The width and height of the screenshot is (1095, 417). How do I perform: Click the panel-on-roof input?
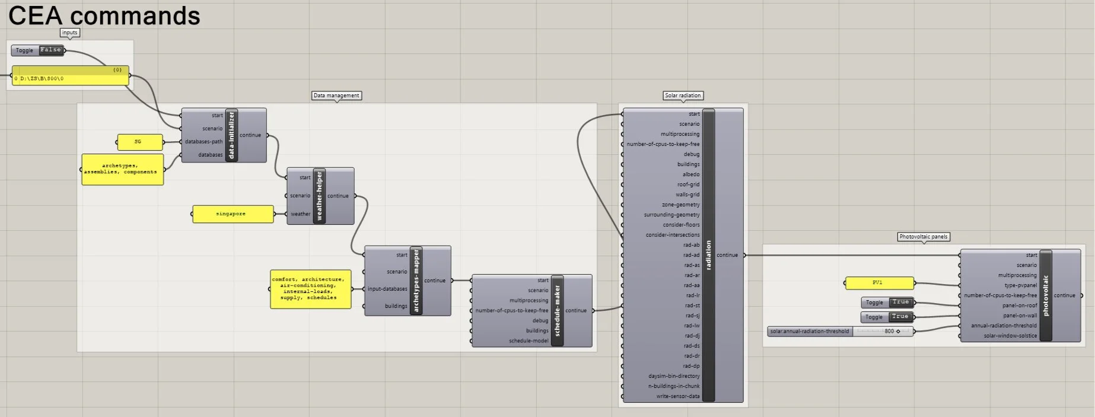tap(1020, 305)
